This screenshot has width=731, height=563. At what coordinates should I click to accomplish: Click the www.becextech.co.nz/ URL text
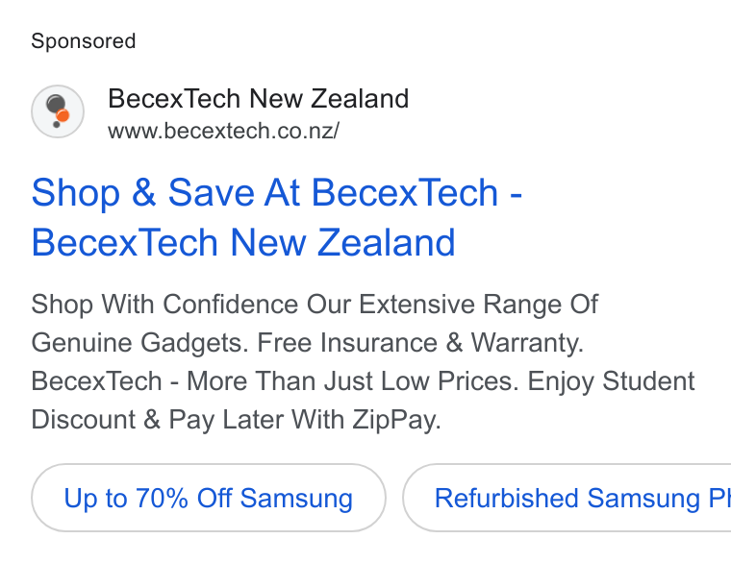click(224, 131)
